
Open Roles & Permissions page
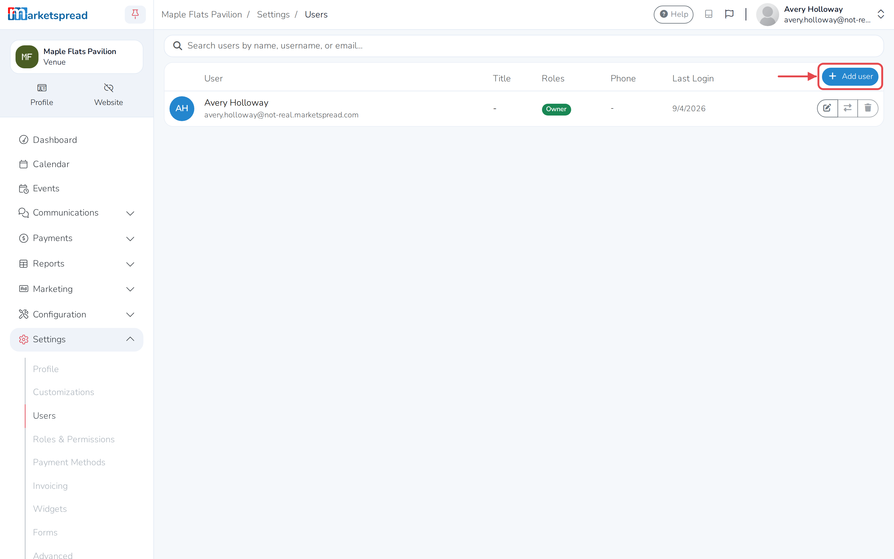(74, 439)
